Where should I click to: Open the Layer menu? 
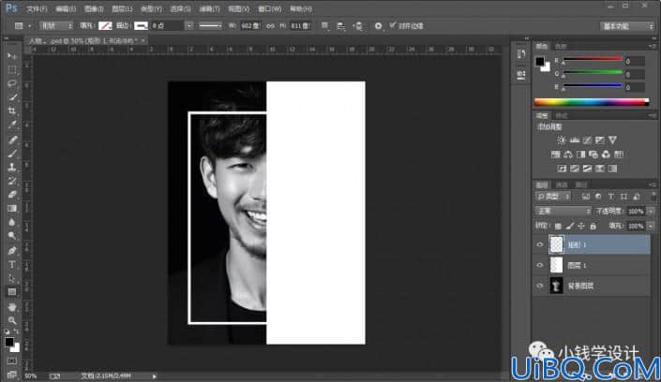tap(122, 8)
